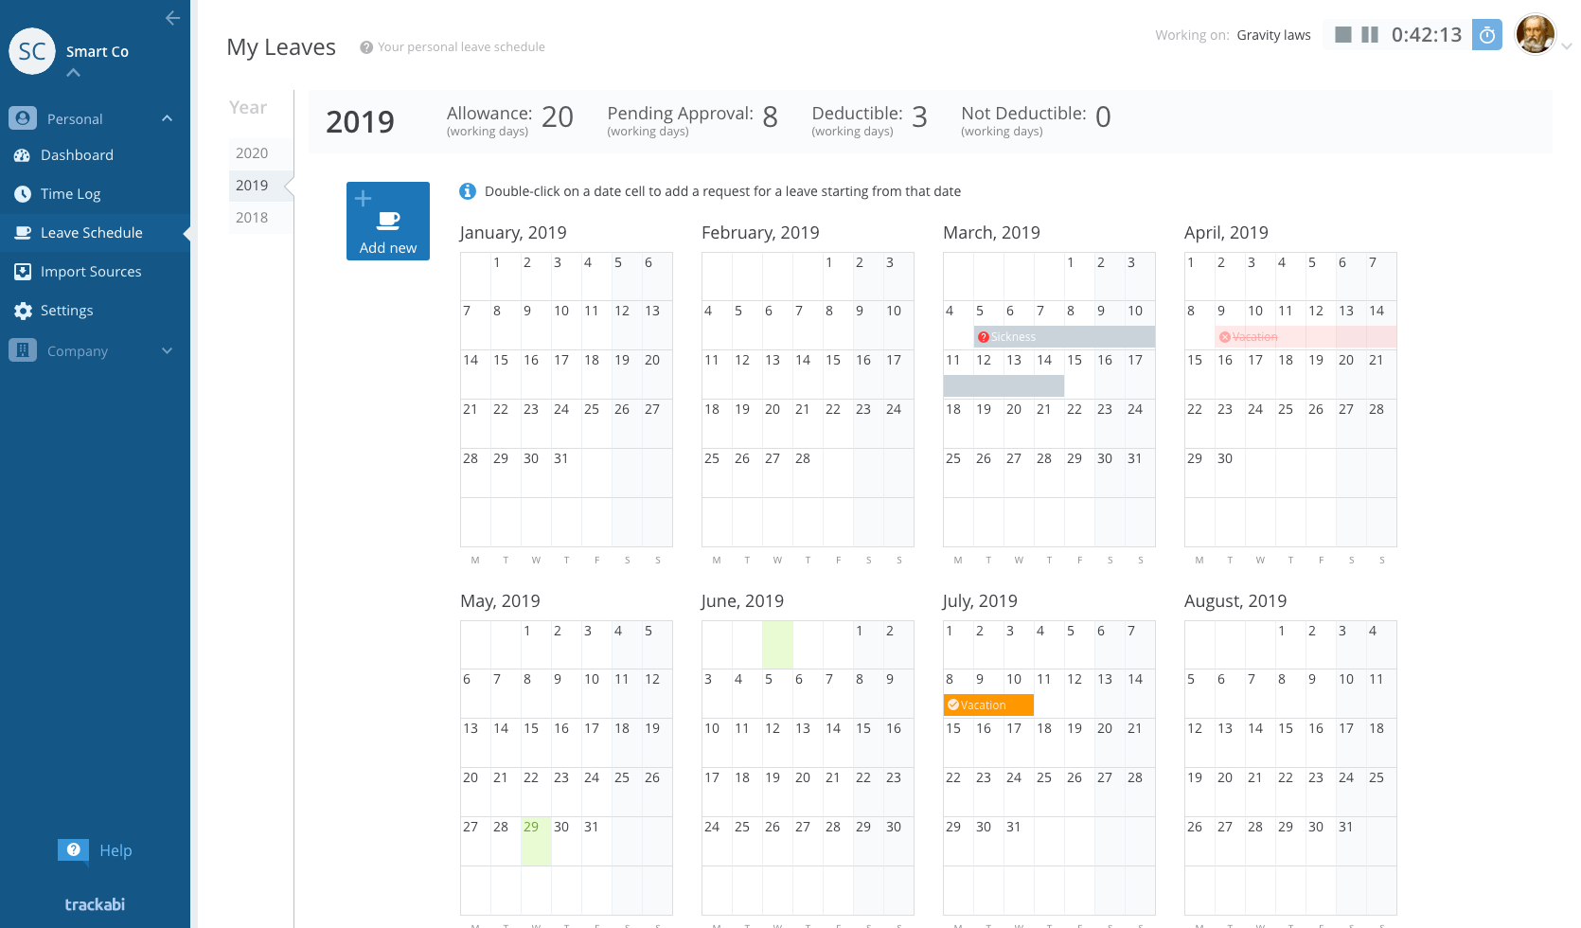The width and height of the screenshot is (1581, 928).
Task: Click the Help question mark icon
Action: (x=73, y=850)
